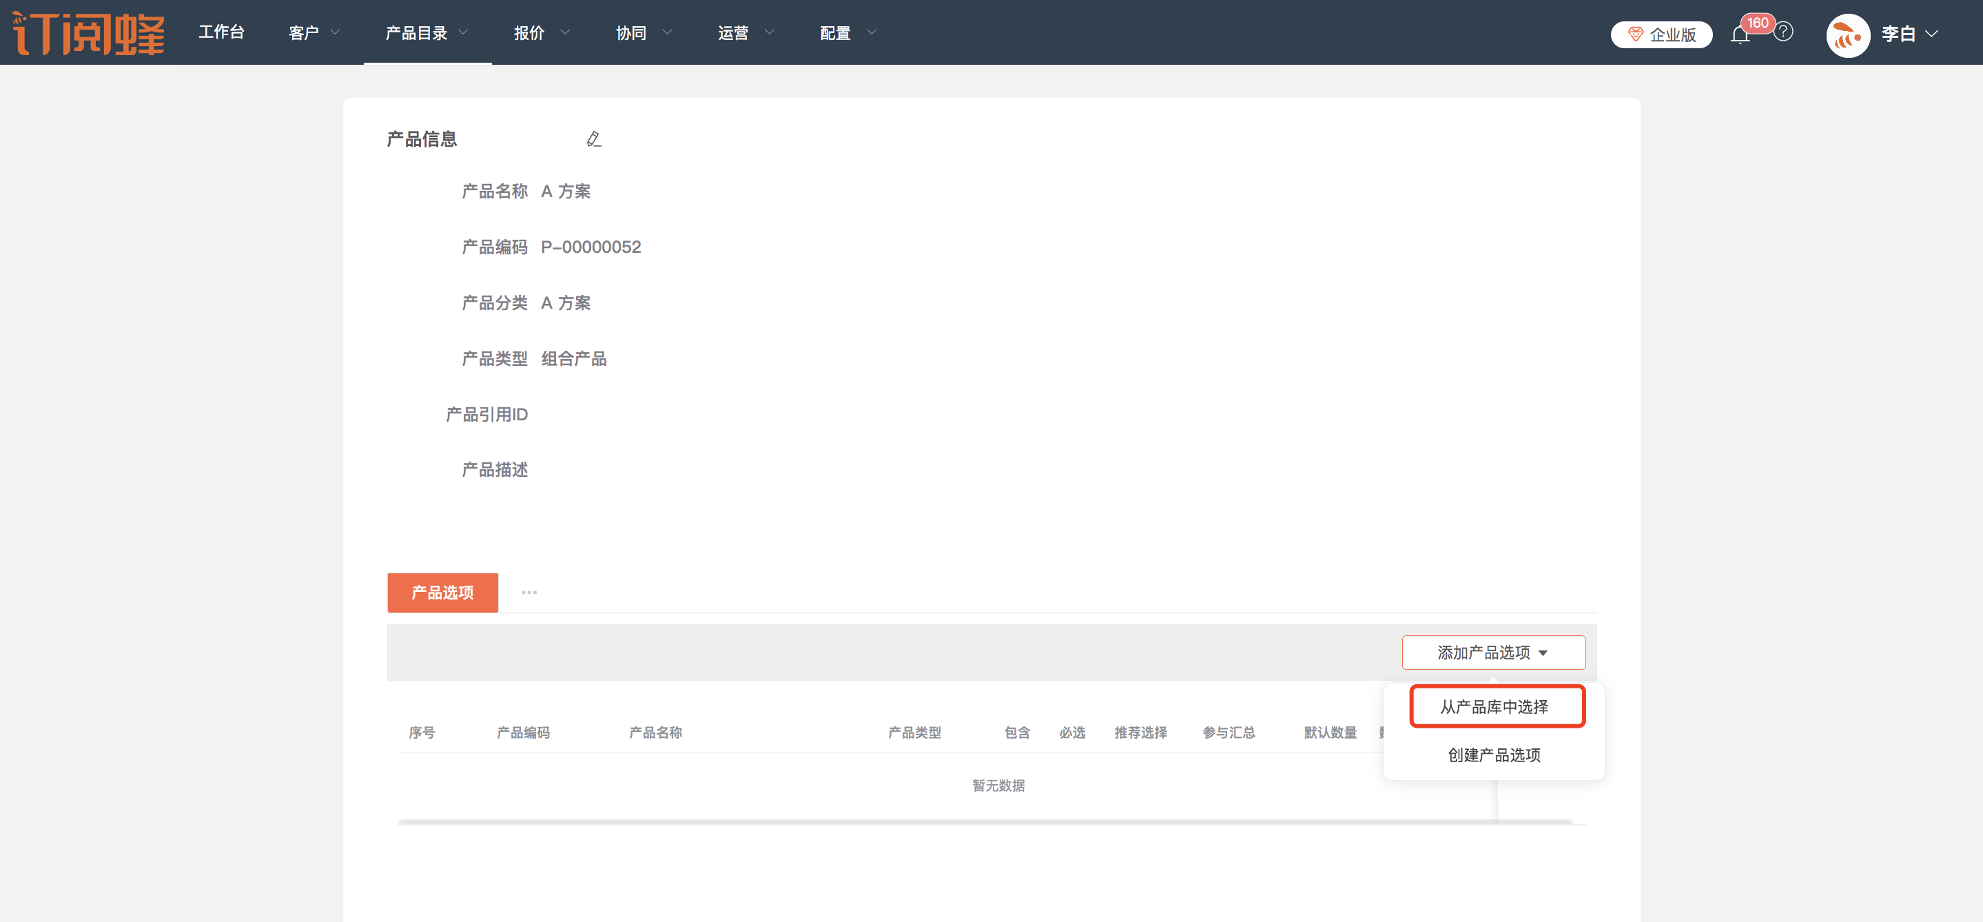This screenshot has height=922, width=1983.
Task: Go to 工作台 in the top navigation
Action: point(221,32)
